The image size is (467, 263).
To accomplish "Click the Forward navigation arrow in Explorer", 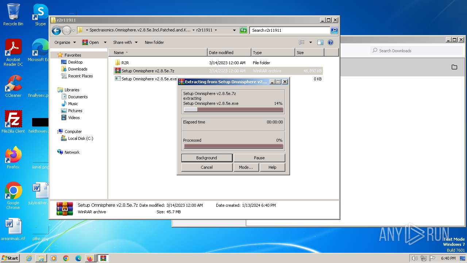I will pos(66,30).
